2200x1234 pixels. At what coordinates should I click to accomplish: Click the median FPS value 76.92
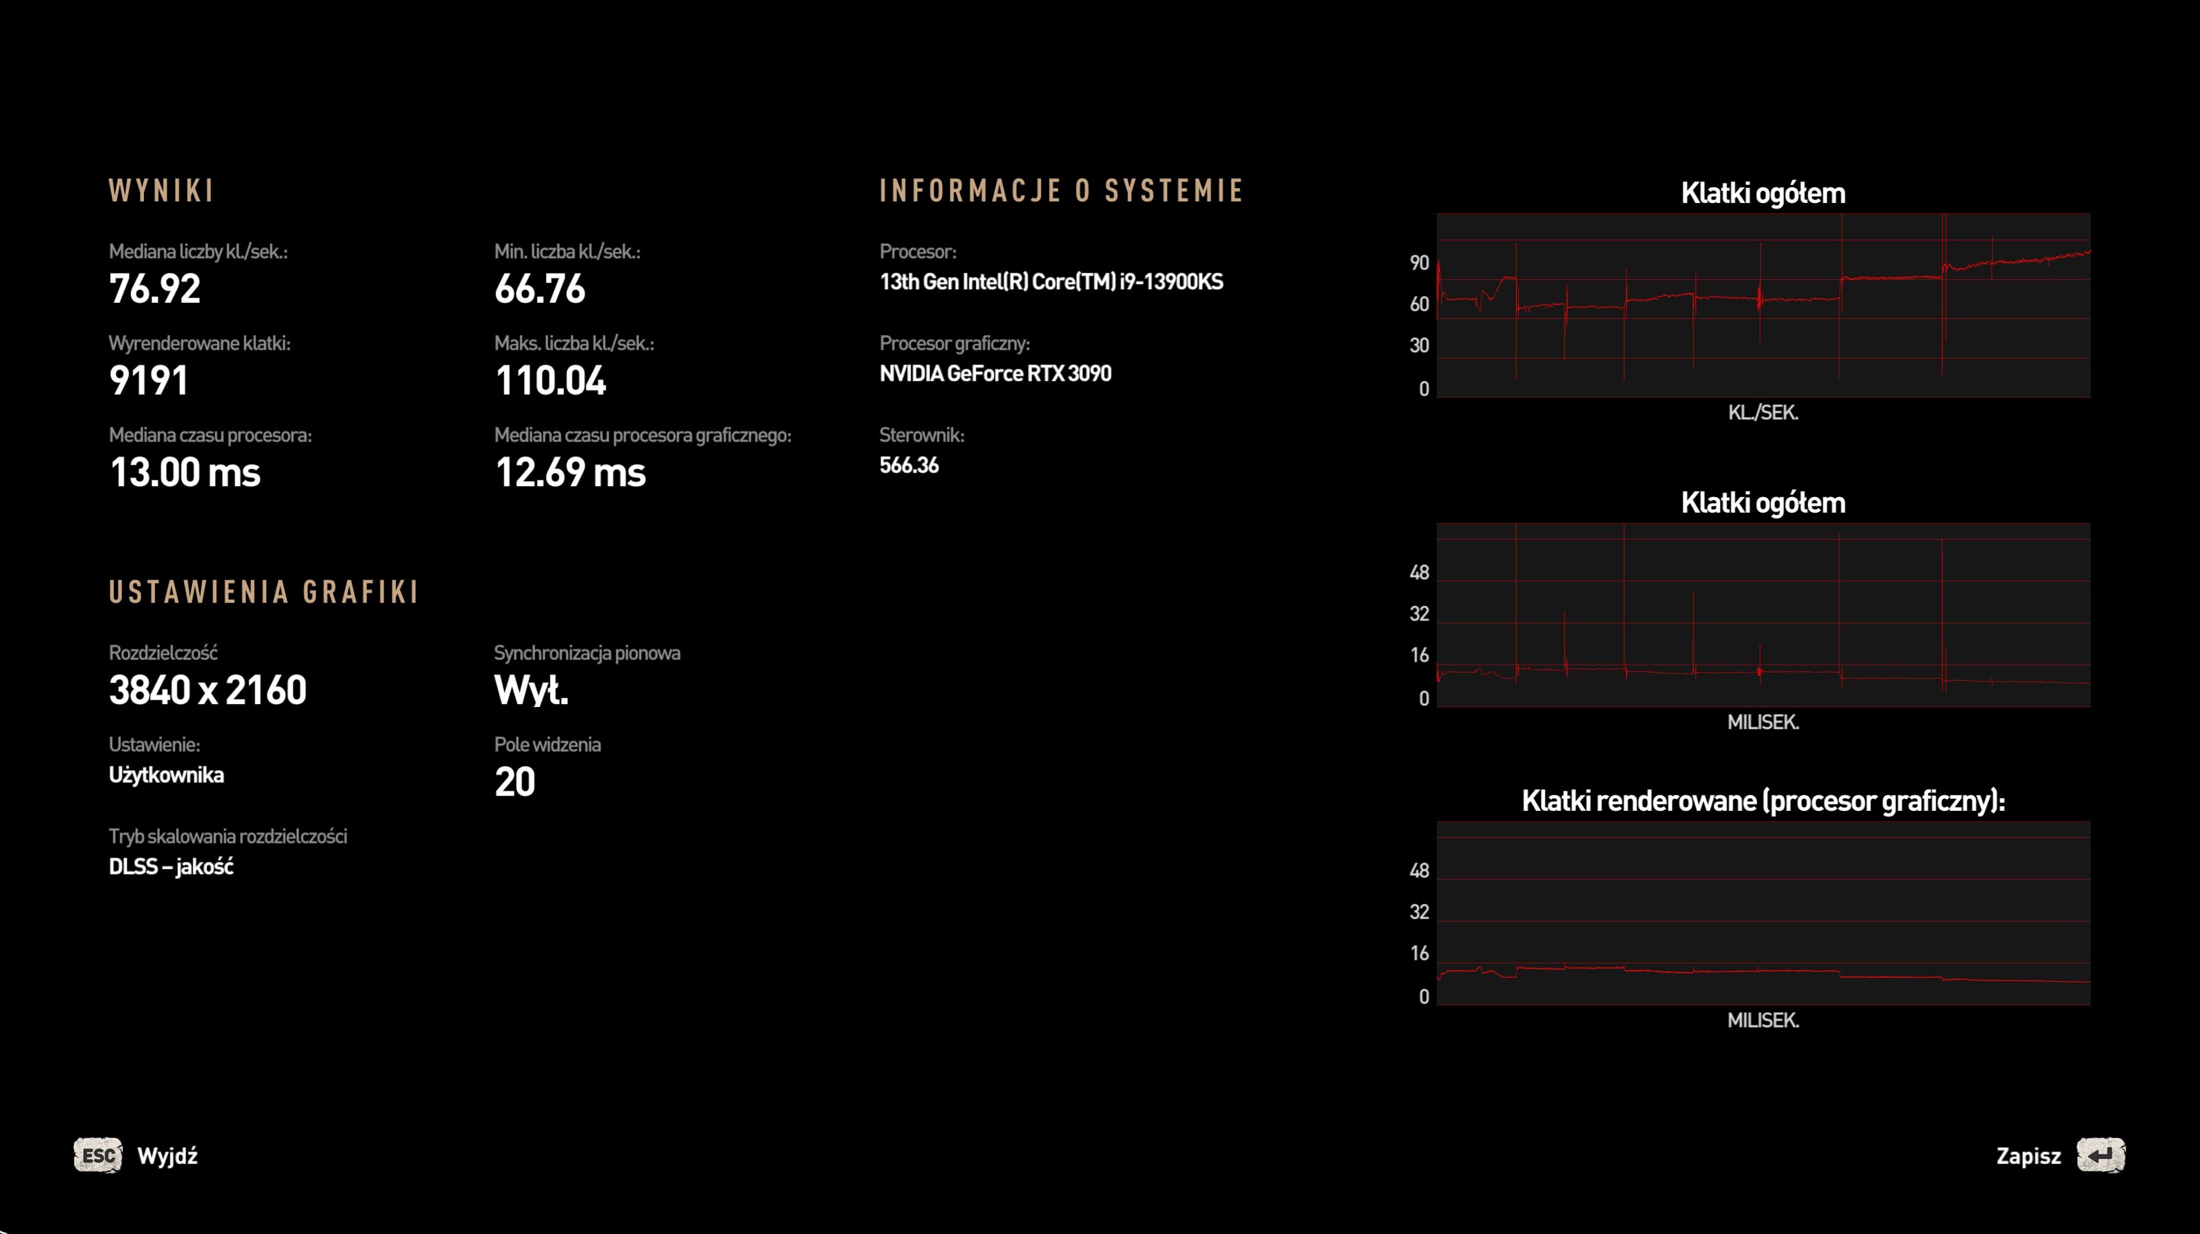point(155,288)
